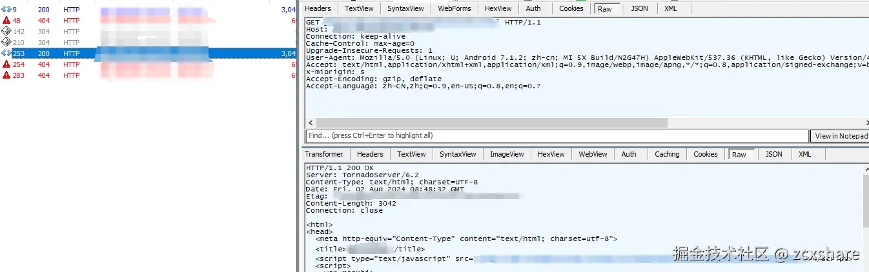The height and width of the screenshot is (272, 869).
Task: Open the response Headers inspector tab
Action: click(x=370, y=154)
